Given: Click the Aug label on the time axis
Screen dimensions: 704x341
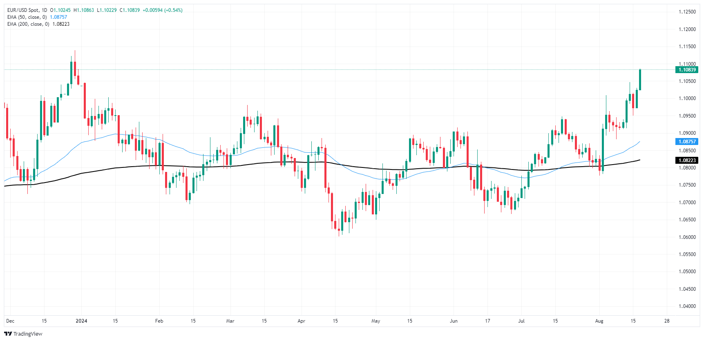Looking at the screenshot, I should pyautogui.click(x=599, y=321).
